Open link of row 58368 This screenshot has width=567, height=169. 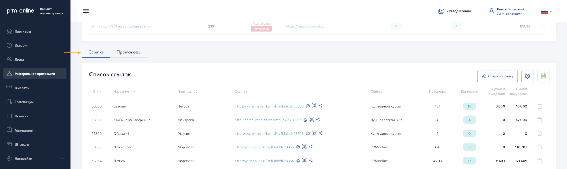tap(269, 106)
